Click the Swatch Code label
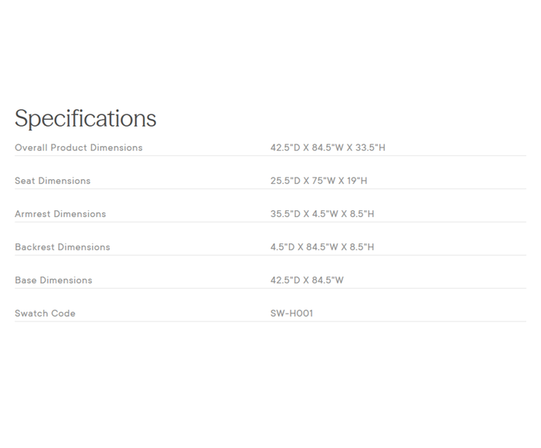Image resolution: width=541 pixels, height=448 pixels. pos(45,314)
